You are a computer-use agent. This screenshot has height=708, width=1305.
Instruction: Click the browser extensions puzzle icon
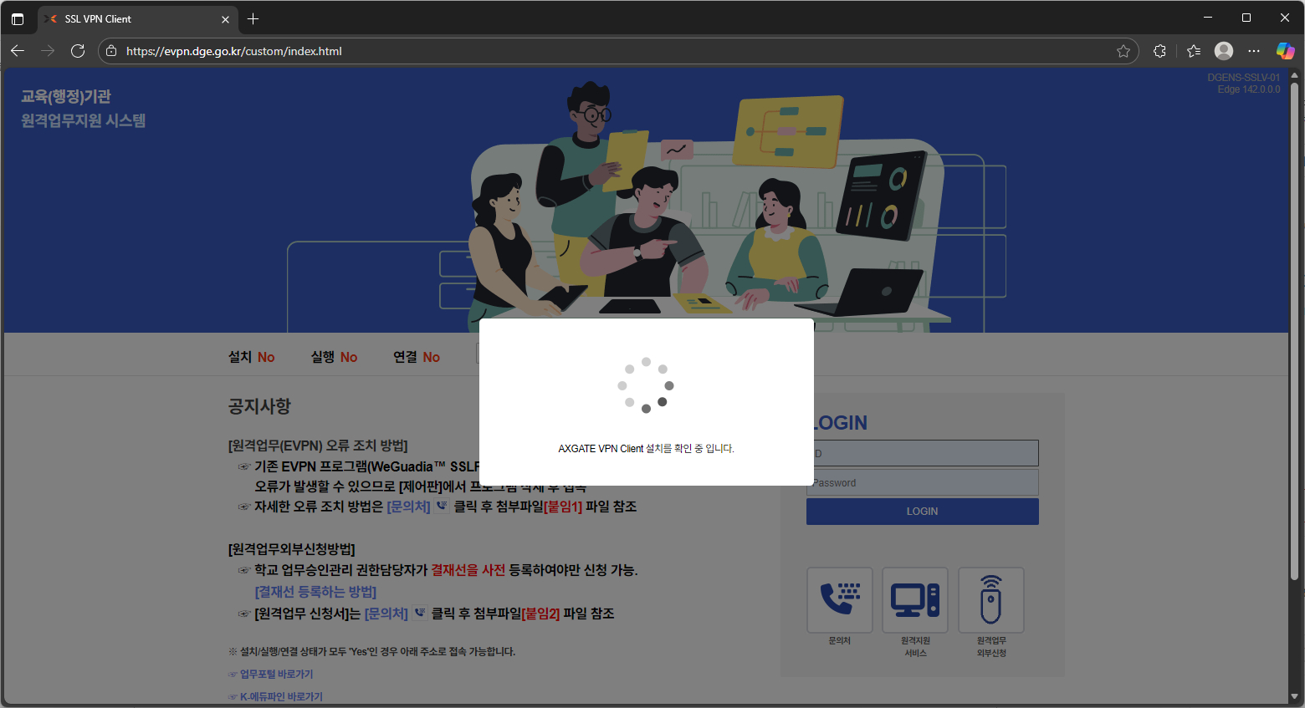tap(1159, 51)
